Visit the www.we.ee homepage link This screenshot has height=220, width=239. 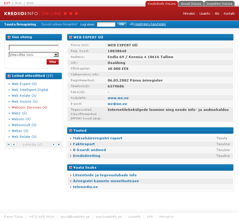click(x=118, y=98)
